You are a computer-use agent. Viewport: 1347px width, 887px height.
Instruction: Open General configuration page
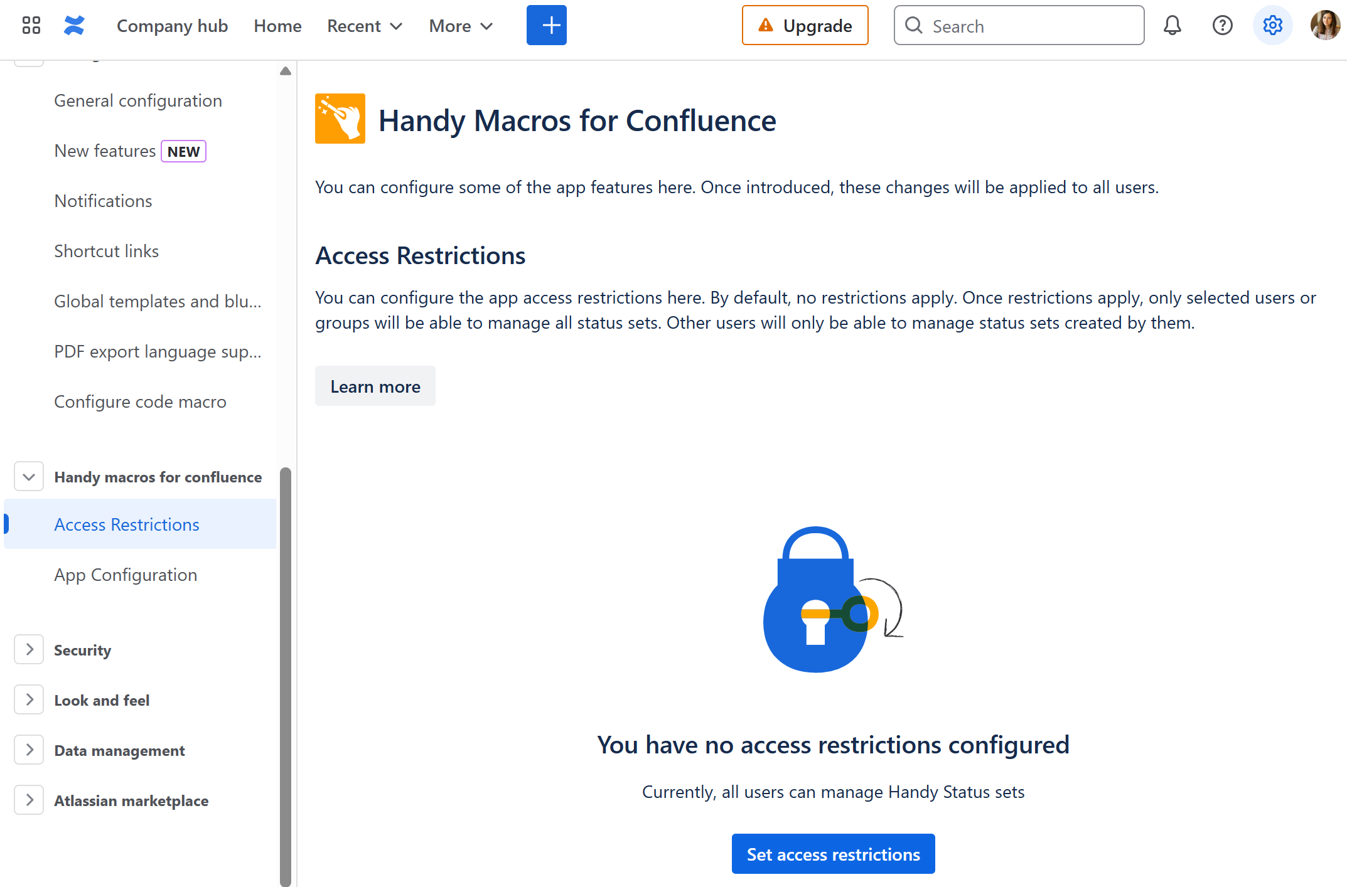tap(138, 100)
